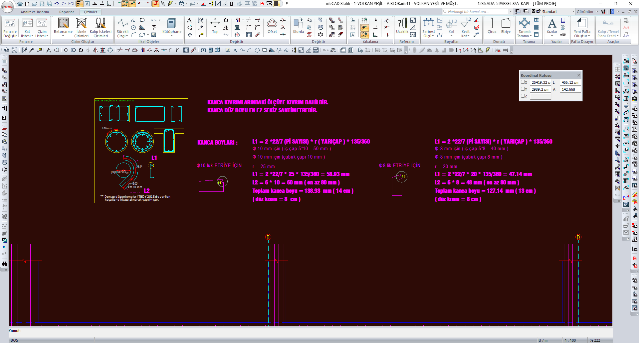Viewport: 639px width, 343px height.
Task: Close the Koordinat Kutusu panel
Action: tap(579, 75)
